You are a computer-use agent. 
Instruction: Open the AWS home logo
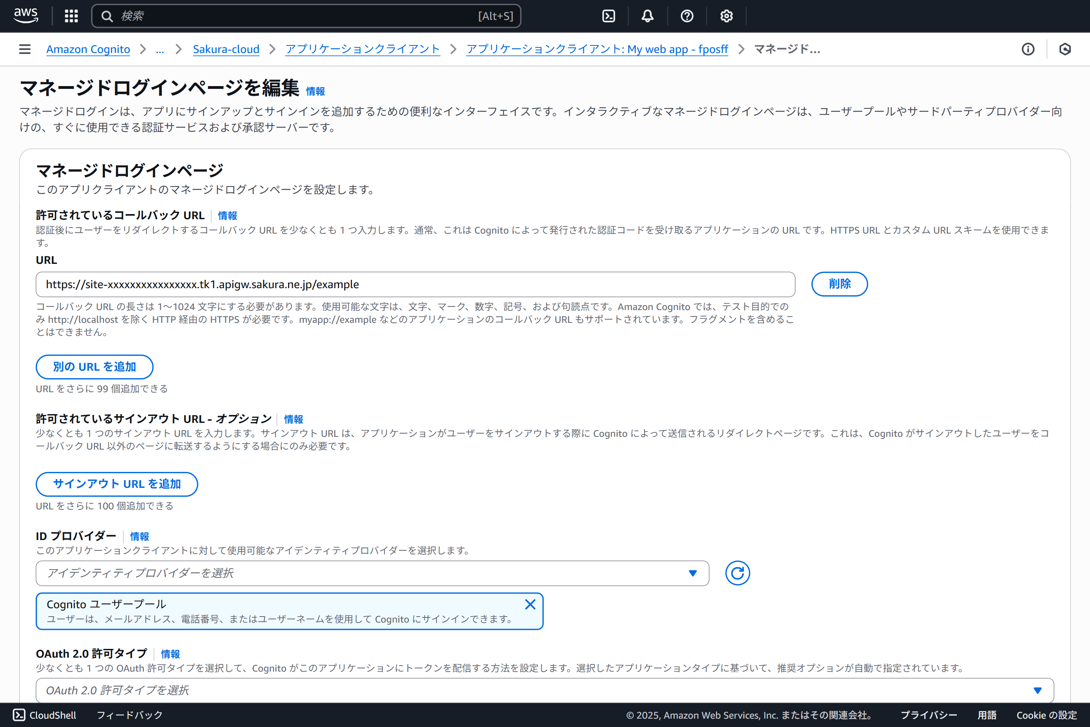26,16
